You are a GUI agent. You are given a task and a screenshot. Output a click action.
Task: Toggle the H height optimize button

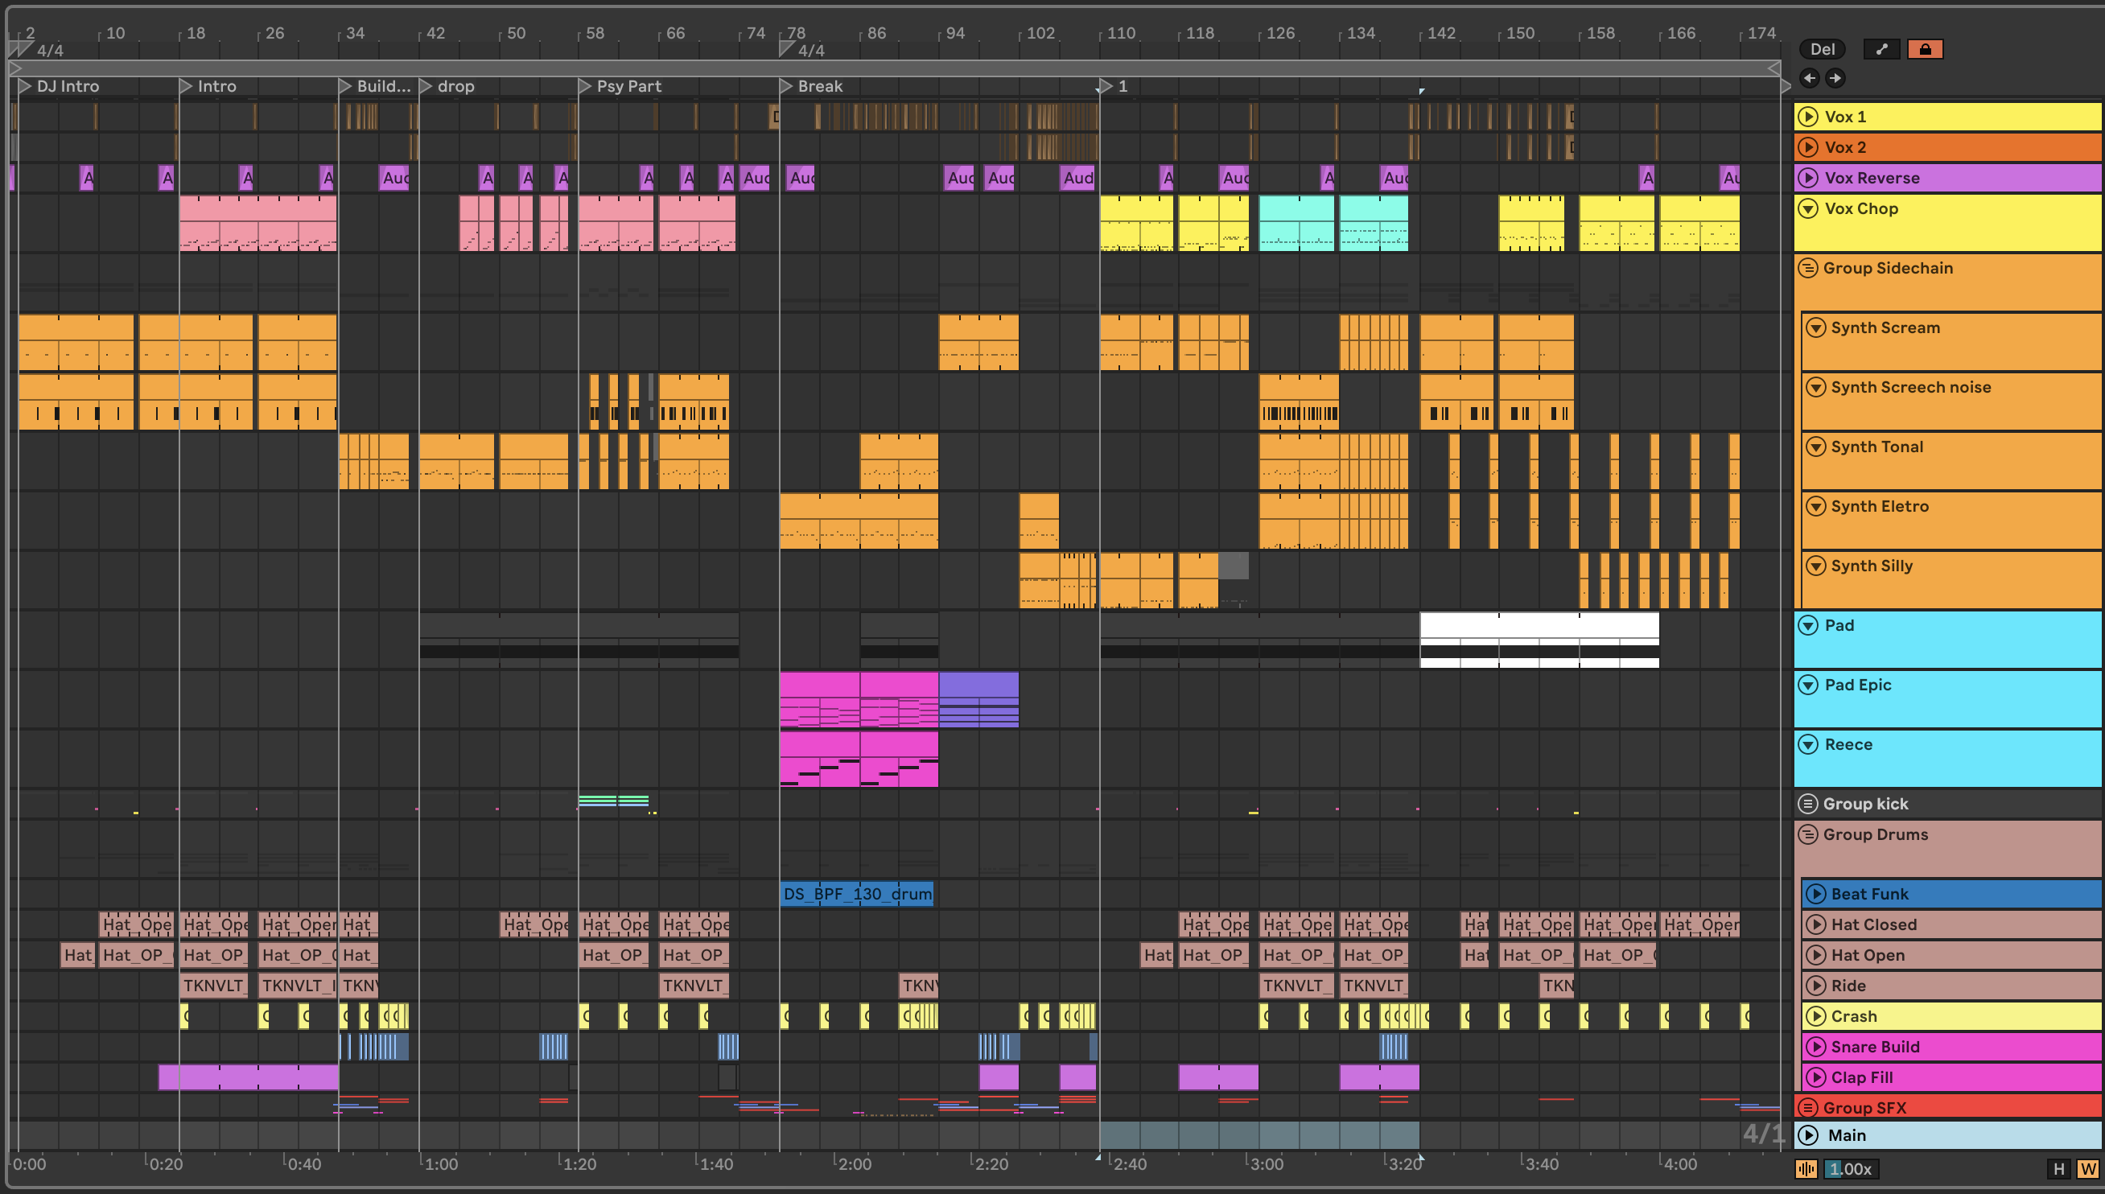click(2058, 1168)
